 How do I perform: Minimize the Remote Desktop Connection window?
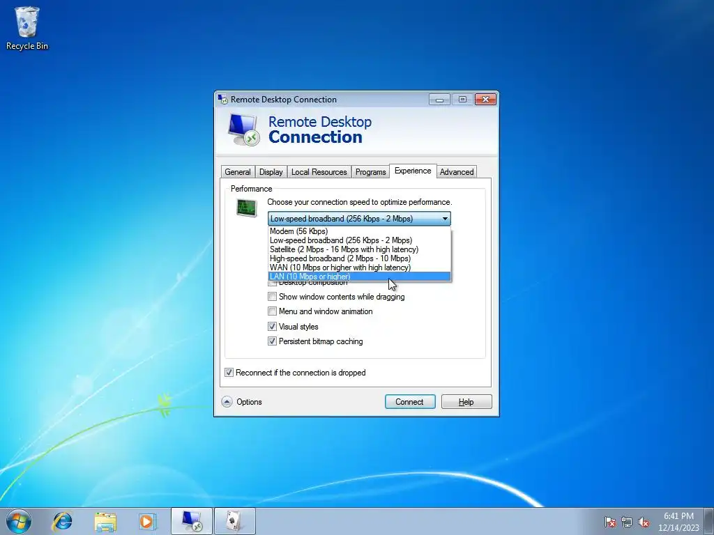(x=439, y=99)
